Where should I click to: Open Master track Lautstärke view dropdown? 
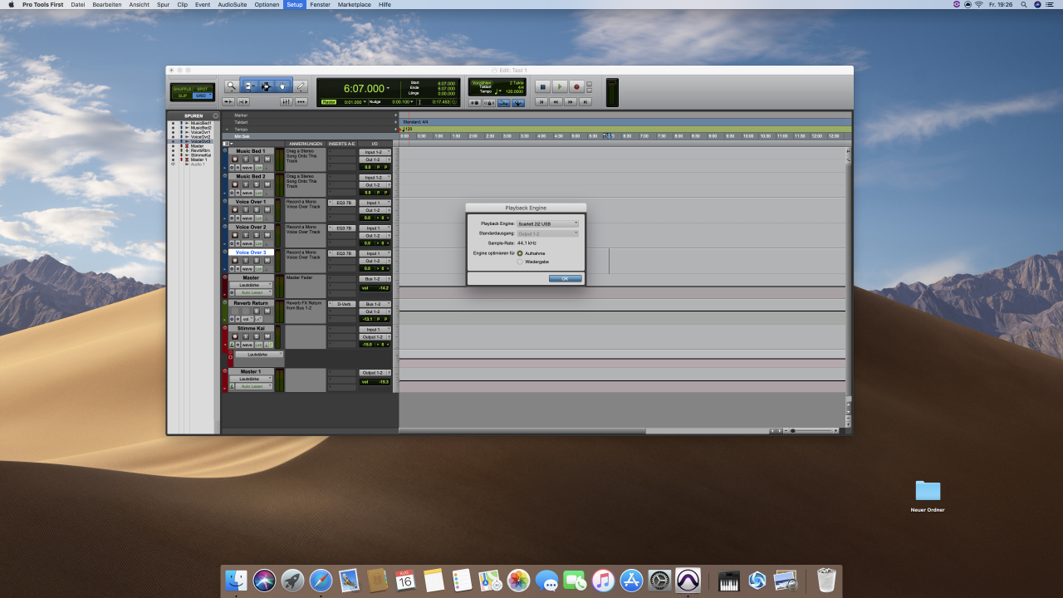click(251, 285)
